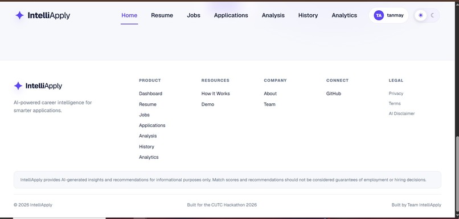This screenshot has width=459, height=219.
Task: Open the About link under Company
Action: 270,94
